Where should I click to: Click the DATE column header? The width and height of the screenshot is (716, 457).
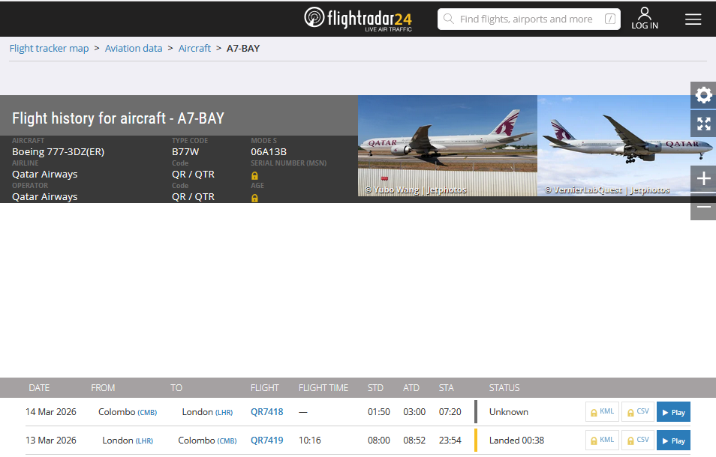point(39,388)
